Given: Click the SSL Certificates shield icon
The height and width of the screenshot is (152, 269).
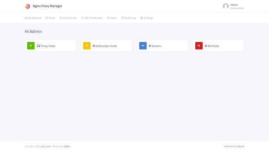Looking at the screenshot, I should click(82, 18).
